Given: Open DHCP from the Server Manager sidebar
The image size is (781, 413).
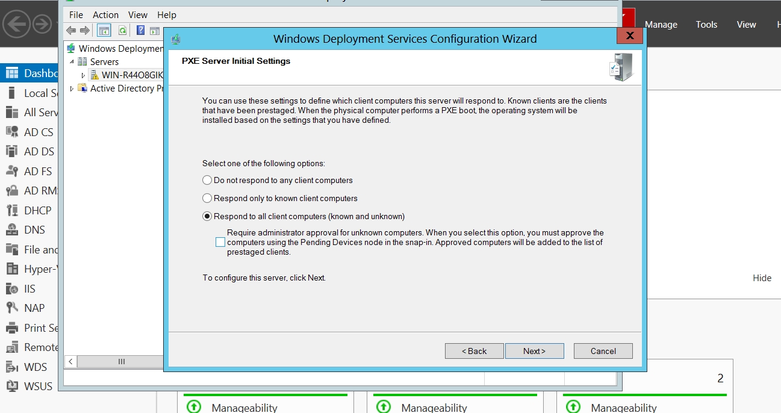Looking at the screenshot, I should [37, 211].
